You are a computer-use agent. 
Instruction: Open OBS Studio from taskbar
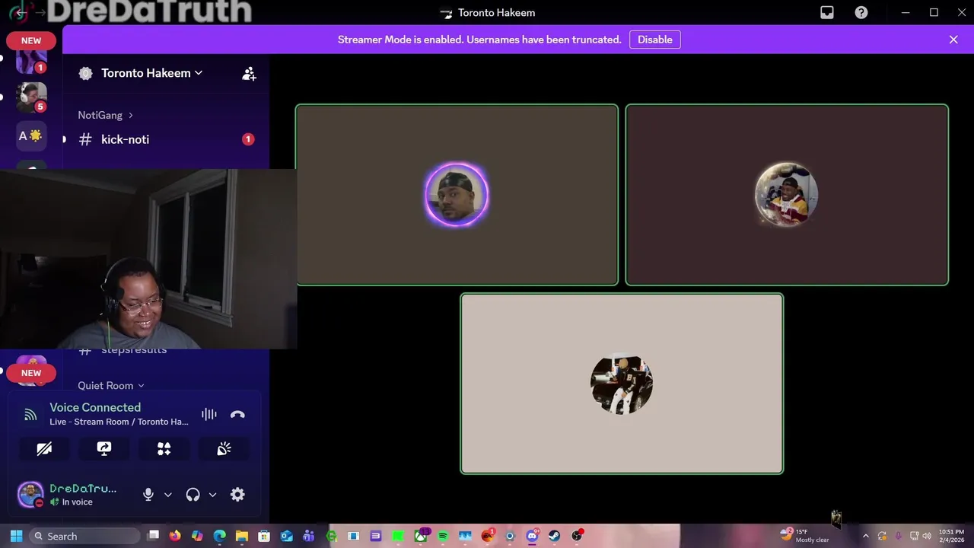tap(577, 536)
